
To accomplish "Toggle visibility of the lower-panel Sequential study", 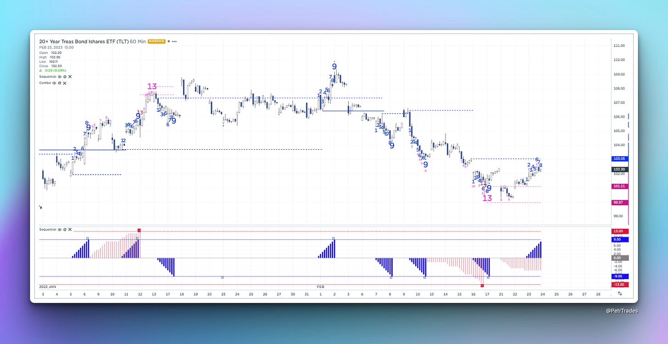I will coord(59,229).
